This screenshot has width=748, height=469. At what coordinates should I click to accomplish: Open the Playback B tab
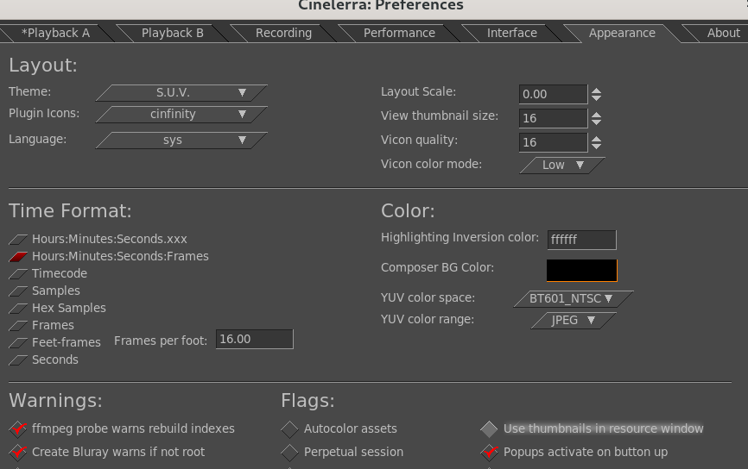pyautogui.click(x=172, y=33)
